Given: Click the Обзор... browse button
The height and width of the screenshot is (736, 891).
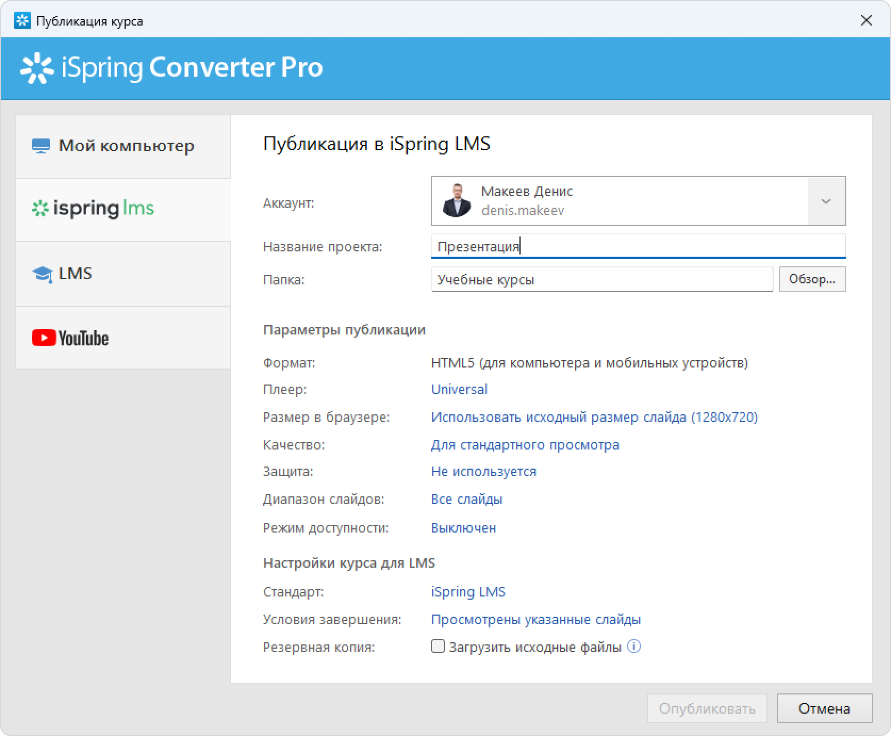Looking at the screenshot, I should tap(812, 279).
